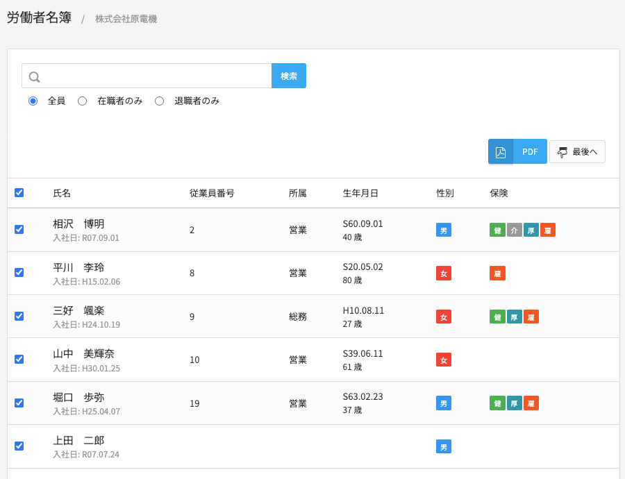Select the 在職者のみ radio button
Image resolution: width=625 pixels, height=479 pixels.
pos(83,101)
